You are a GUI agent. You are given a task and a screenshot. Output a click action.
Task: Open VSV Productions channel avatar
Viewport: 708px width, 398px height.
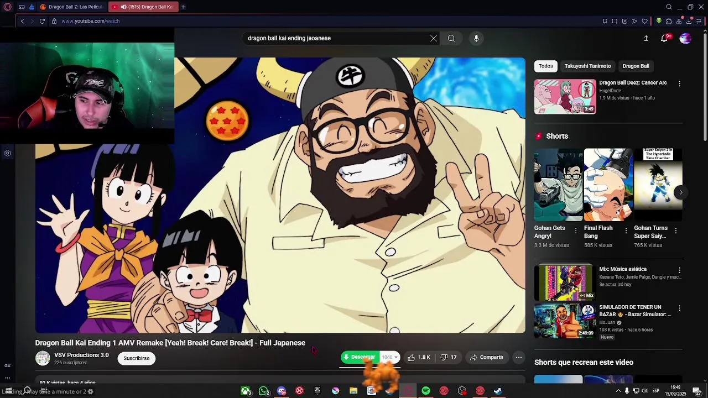coord(43,358)
